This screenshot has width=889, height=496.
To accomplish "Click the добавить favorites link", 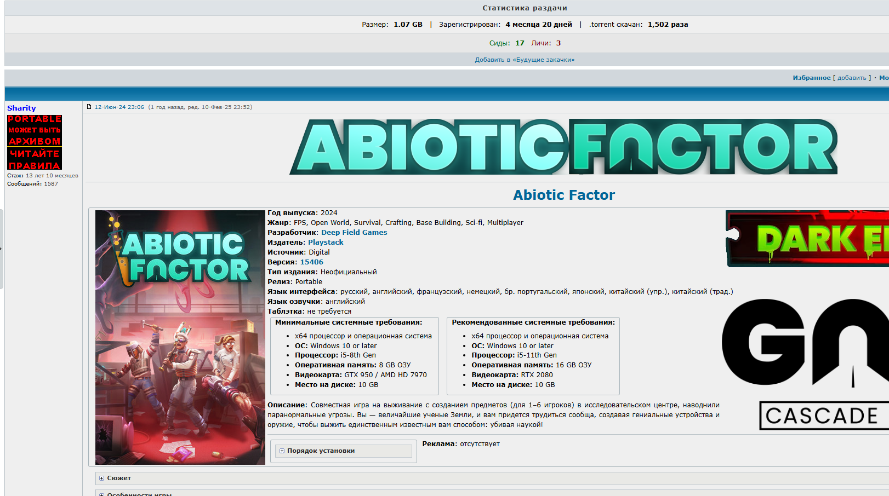I will coord(852,78).
